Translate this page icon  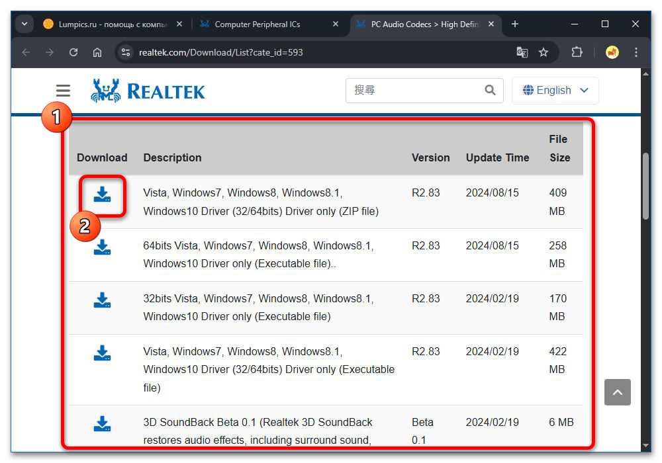[522, 52]
